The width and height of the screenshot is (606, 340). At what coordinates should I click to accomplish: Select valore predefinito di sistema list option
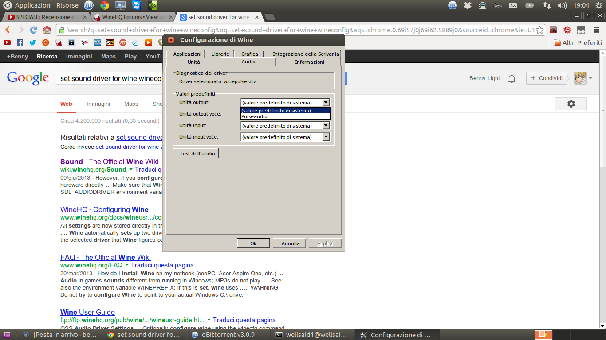pos(285,111)
